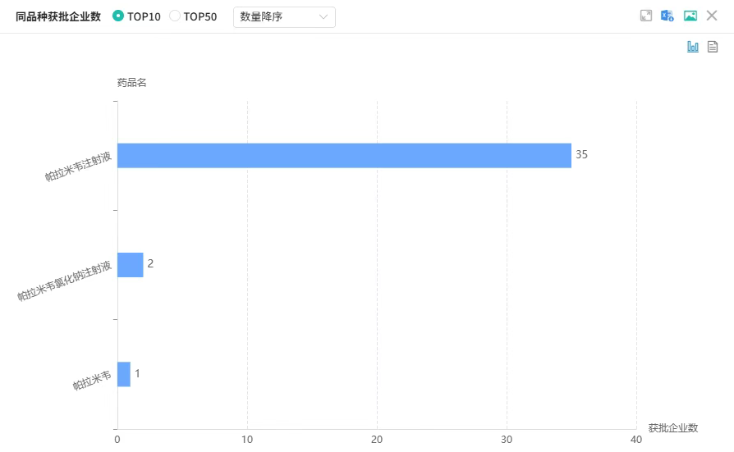The width and height of the screenshot is (734, 452).
Task: Close the chart panel
Action: 712,16
